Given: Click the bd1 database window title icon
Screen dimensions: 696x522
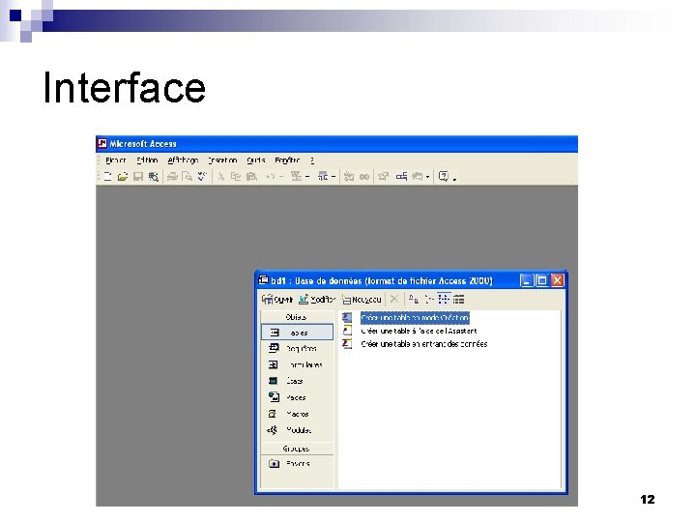Looking at the screenshot, I should pyautogui.click(x=264, y=279).
